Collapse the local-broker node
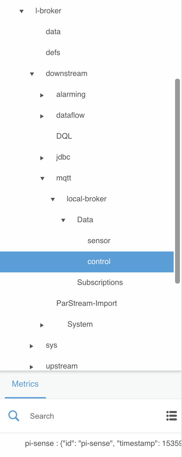 pos(53,199)
